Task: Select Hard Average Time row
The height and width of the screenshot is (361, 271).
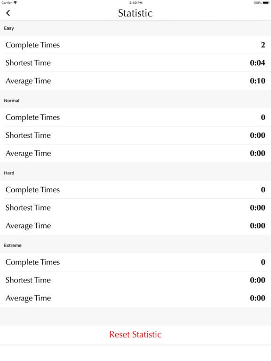Action: coord(135,226)
